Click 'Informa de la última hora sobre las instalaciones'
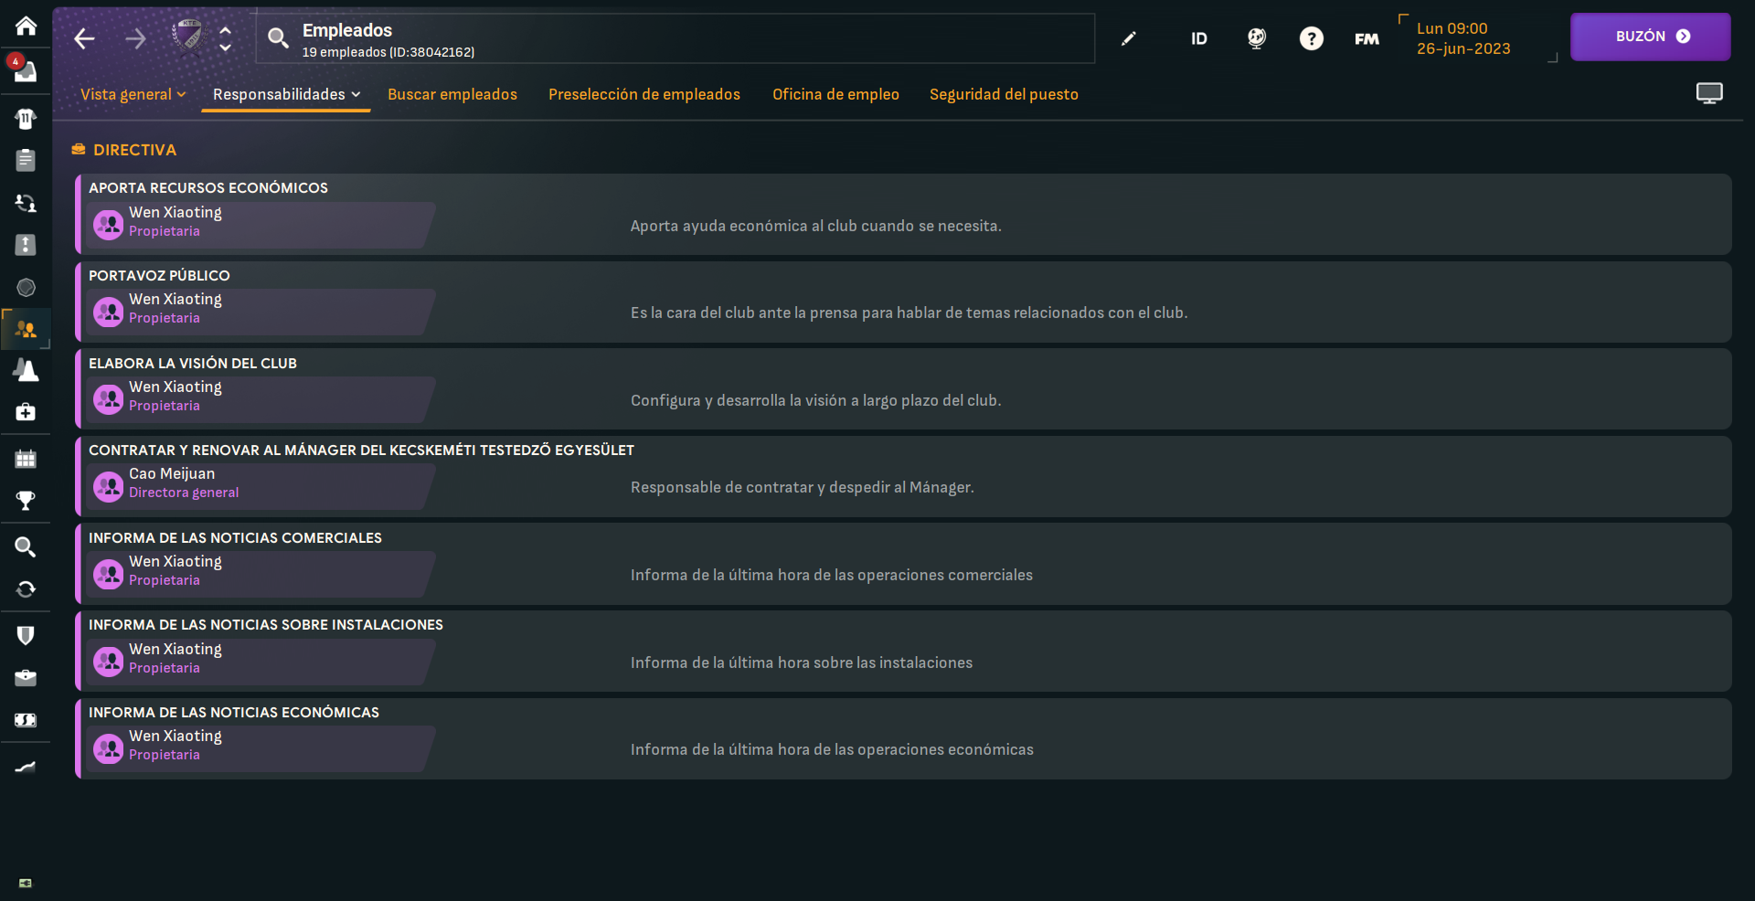 802,662
